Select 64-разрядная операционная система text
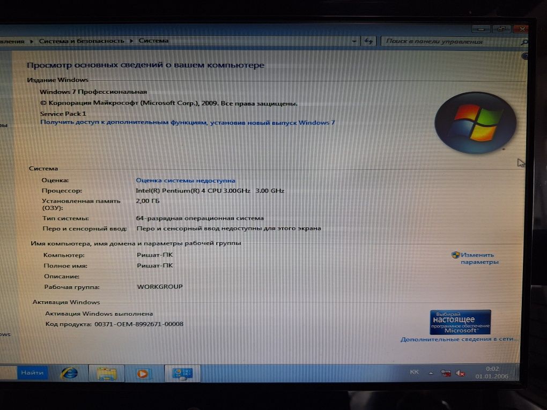The height and width of the screenshot is (410, 547). pos(200,218)
